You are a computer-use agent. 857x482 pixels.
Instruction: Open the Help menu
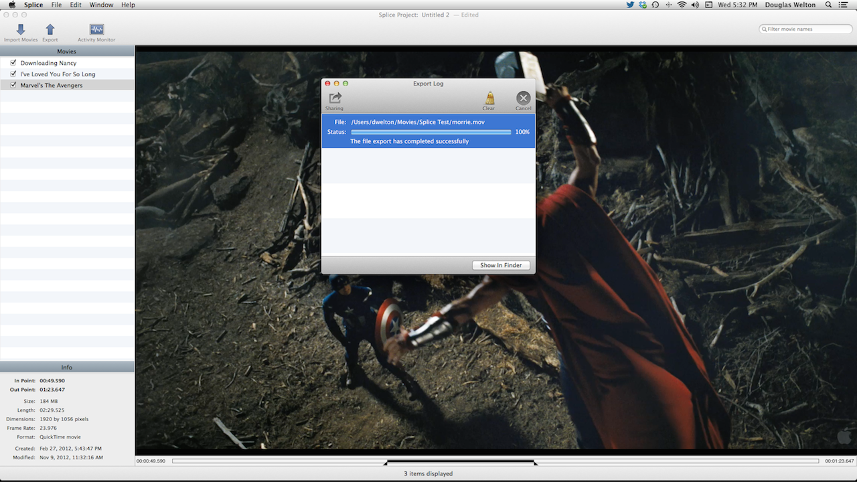pyautogui.click(x=128, y=5)
